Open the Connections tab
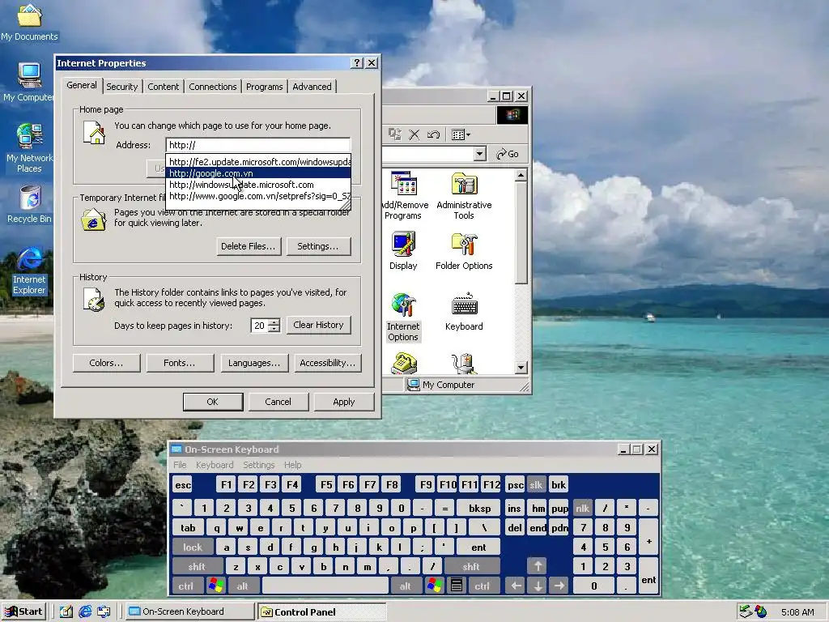The image size is (829, 622). (x=213, y=86)
